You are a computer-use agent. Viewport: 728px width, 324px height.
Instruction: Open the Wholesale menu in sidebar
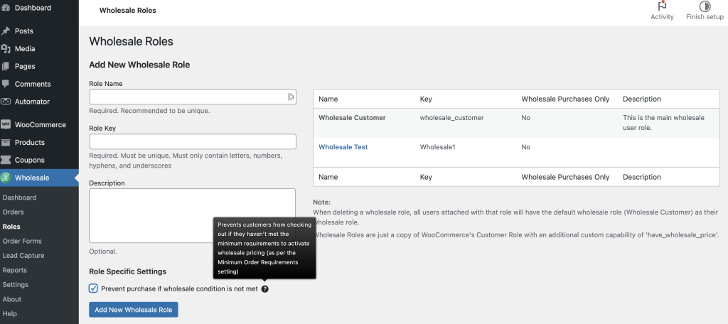tap(31, 178)
